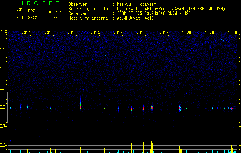
Task: Click the meteor count 23
Action: (x=56, y=18)
